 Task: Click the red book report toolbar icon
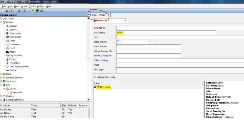pyautogui.click(x=19, y=11)
